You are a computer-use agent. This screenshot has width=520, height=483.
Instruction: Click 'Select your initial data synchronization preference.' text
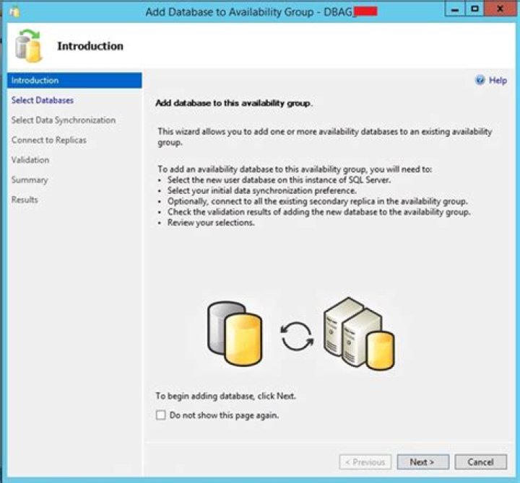(261, 191)
